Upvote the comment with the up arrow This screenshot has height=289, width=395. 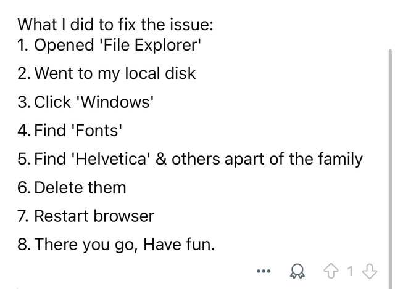pos(331,271)
